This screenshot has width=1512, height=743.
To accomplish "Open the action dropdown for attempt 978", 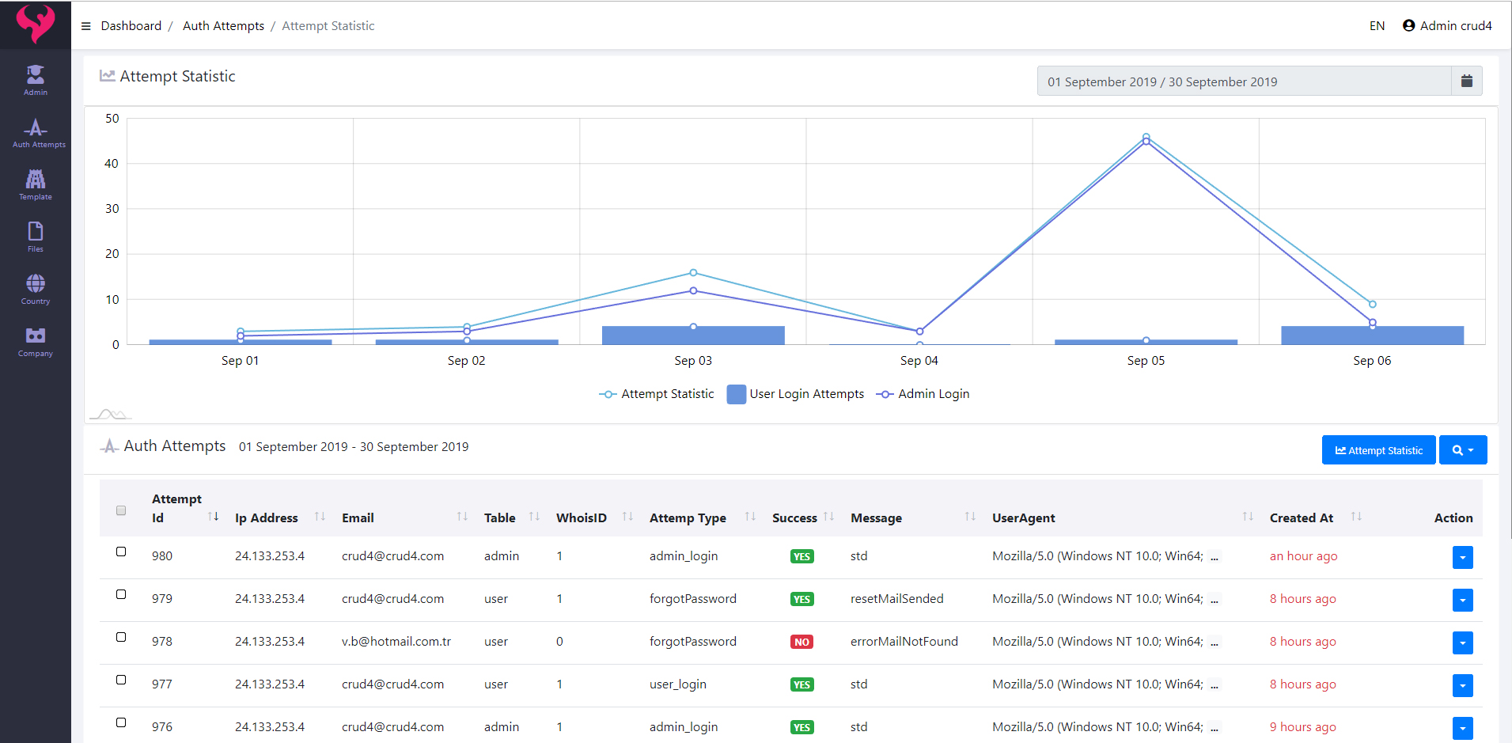I will point(1462,643).
